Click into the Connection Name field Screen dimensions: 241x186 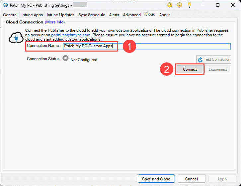pyautogui.click(x=166, y=46)
